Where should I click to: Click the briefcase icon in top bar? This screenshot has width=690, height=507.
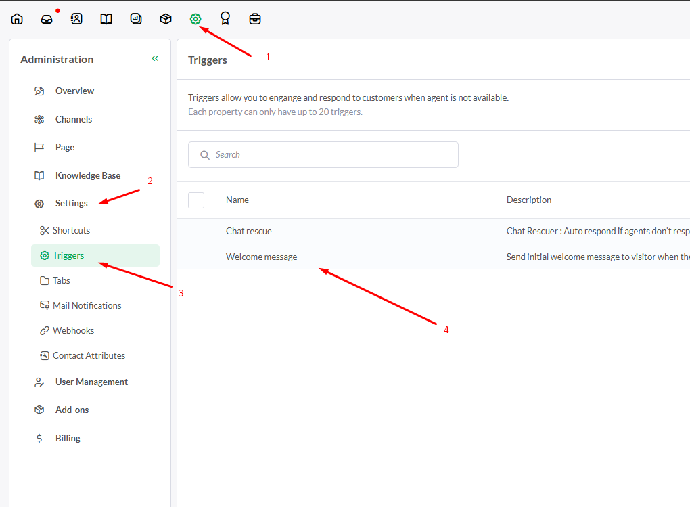point(255,19)
